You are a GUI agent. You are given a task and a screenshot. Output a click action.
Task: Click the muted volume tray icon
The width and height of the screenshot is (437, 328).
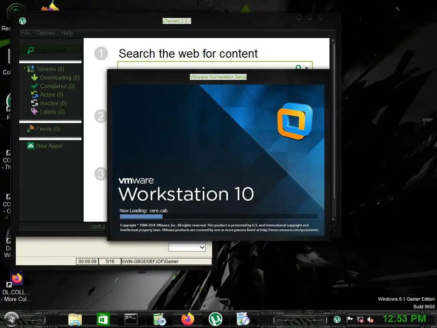370,319
